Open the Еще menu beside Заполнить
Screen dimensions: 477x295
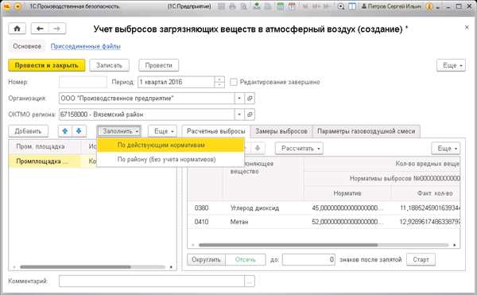click(162, 131)
